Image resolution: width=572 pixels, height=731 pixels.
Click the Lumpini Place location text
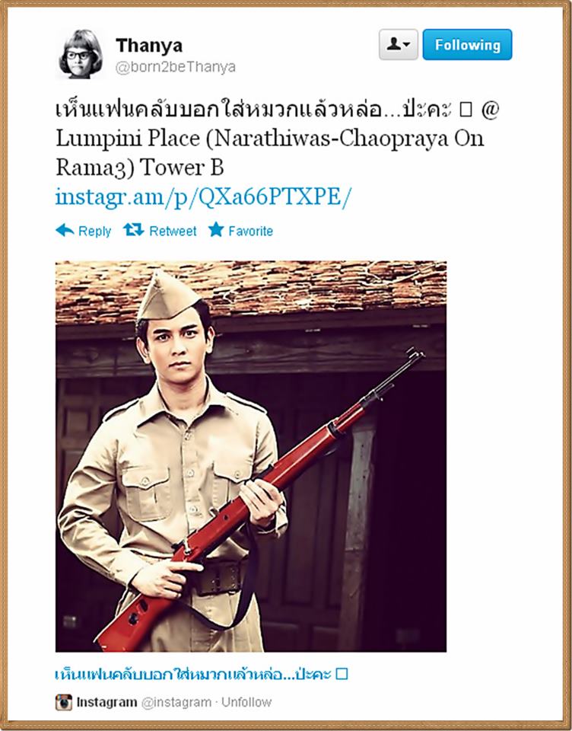pyautogui.click(x=270, y=152)
